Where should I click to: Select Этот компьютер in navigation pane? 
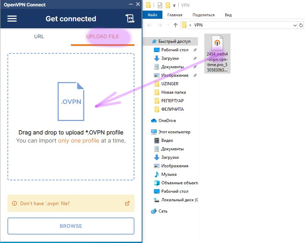pyautogui.click(x=174, y=132)
